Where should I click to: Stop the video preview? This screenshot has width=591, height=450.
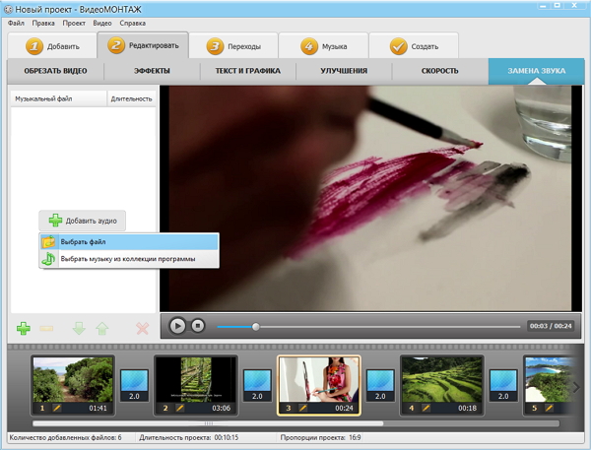[x=198, y=326]
